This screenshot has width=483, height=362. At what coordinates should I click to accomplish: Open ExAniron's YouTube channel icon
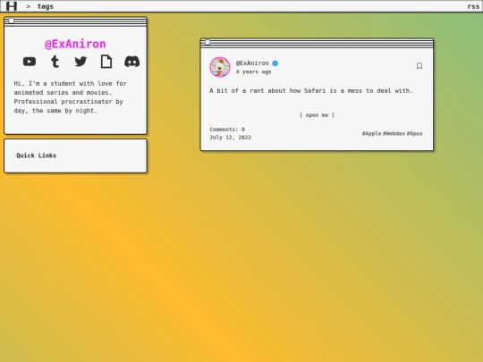point(30,62)
